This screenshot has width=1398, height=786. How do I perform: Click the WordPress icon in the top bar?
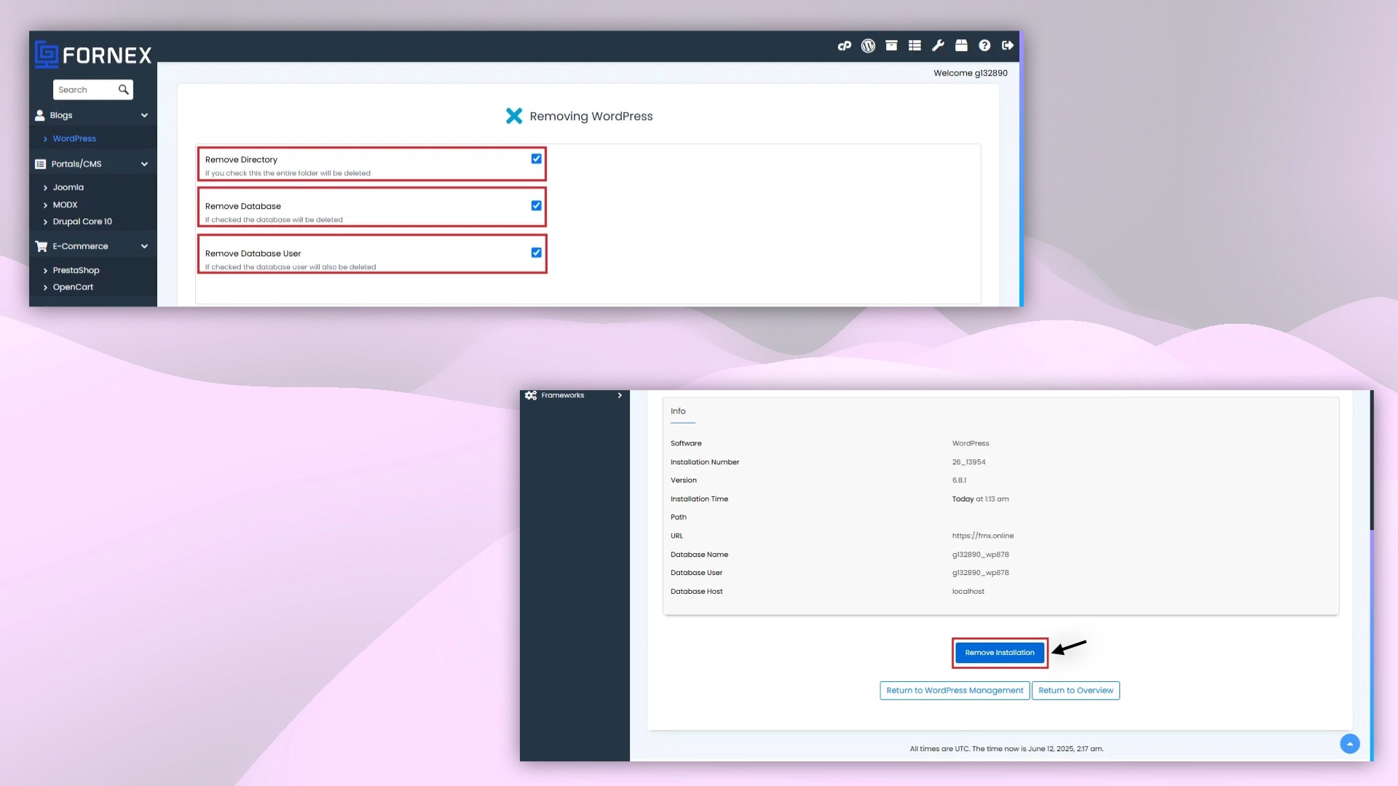(867, 46)
